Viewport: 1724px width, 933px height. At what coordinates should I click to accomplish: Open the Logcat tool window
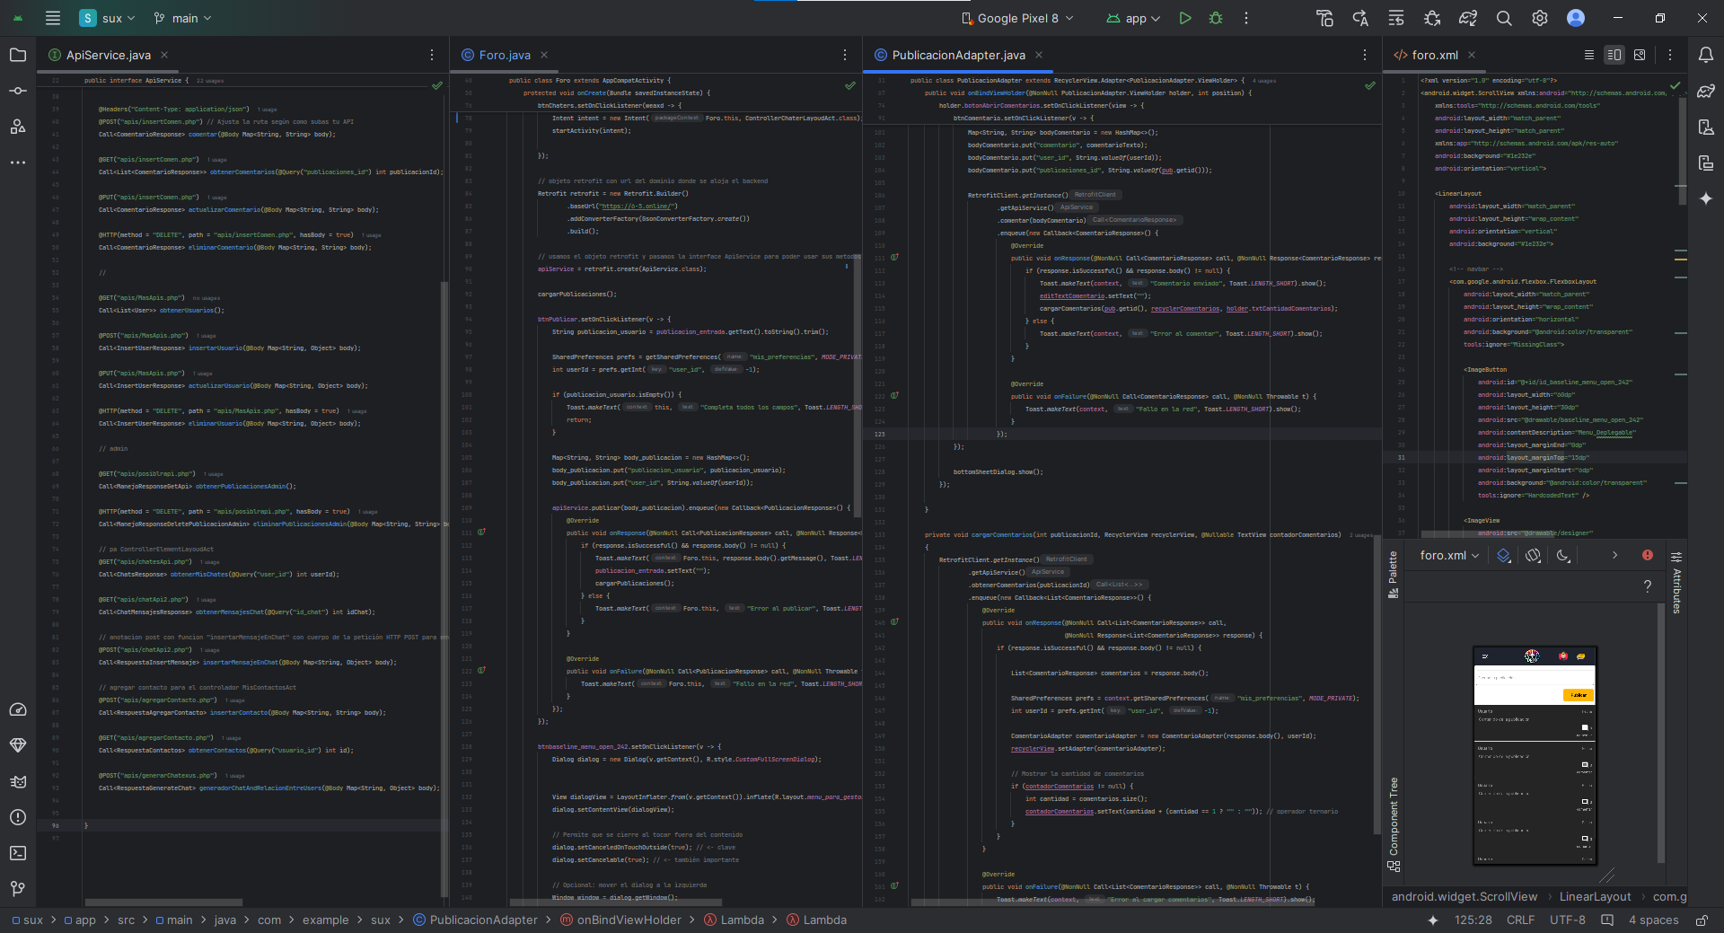point(18,781)
